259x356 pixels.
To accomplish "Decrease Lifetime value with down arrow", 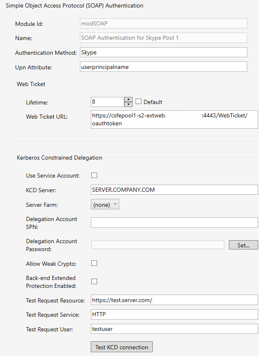I will coord(128,104).
